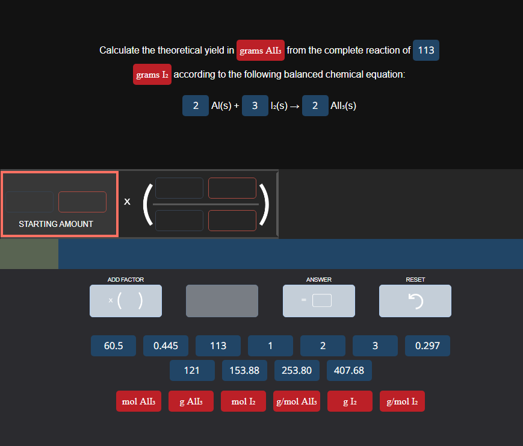Select the mol AlI₃ unit tile
The height and width of the screenshot is (446, 523).
point(138,401)
